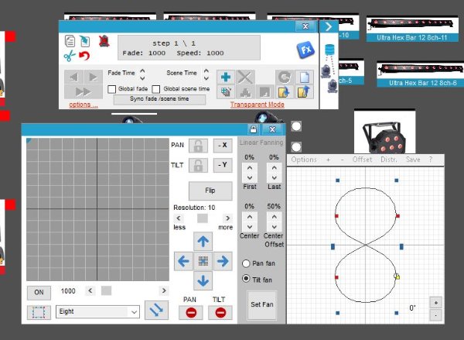Increase the Fade Time stepper
Image resolution: width=464 pixels, height=340 pixels.
click(x=142, y=70)
